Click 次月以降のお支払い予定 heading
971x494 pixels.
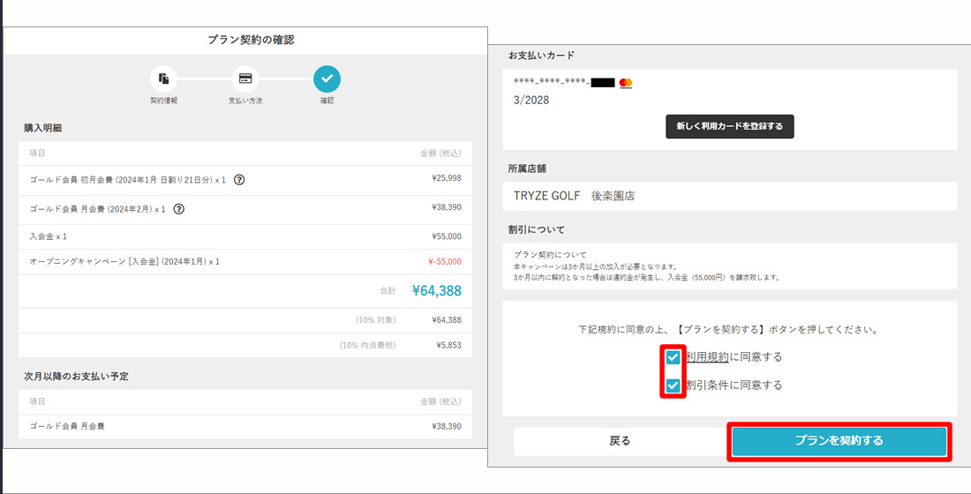tap(76, 377)
